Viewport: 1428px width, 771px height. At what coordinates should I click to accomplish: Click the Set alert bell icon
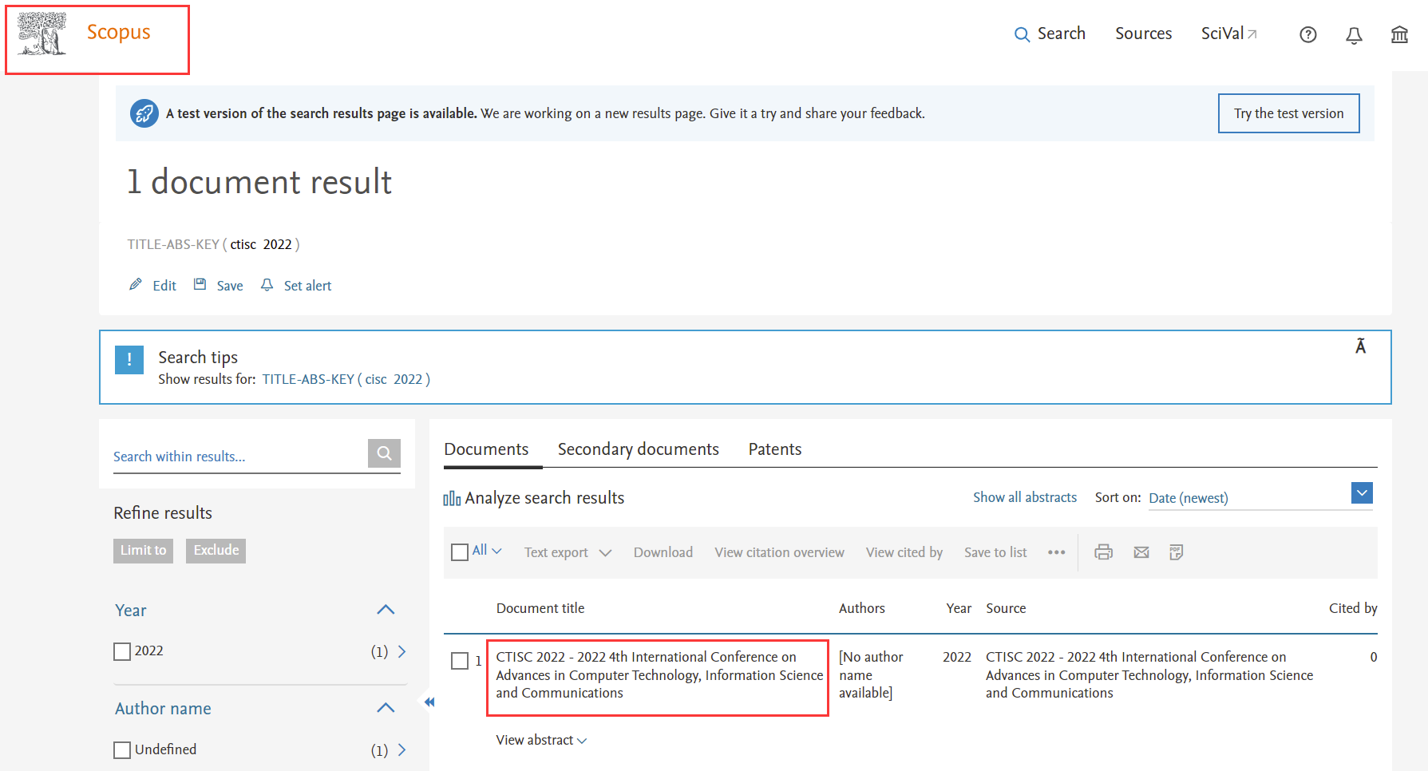[267, 285]
